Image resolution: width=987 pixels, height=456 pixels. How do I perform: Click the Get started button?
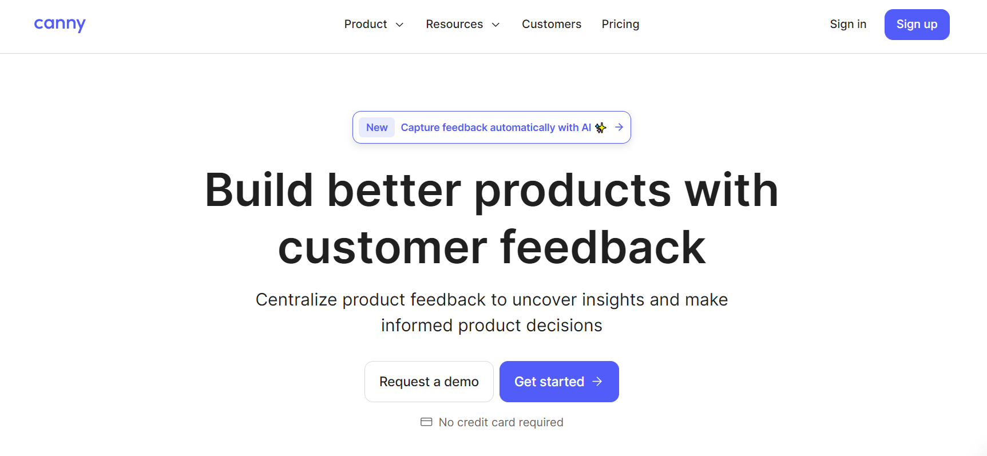click(559, 382)
